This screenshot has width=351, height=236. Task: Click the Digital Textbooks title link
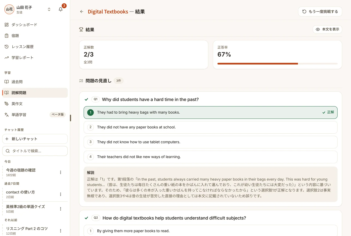108,12
